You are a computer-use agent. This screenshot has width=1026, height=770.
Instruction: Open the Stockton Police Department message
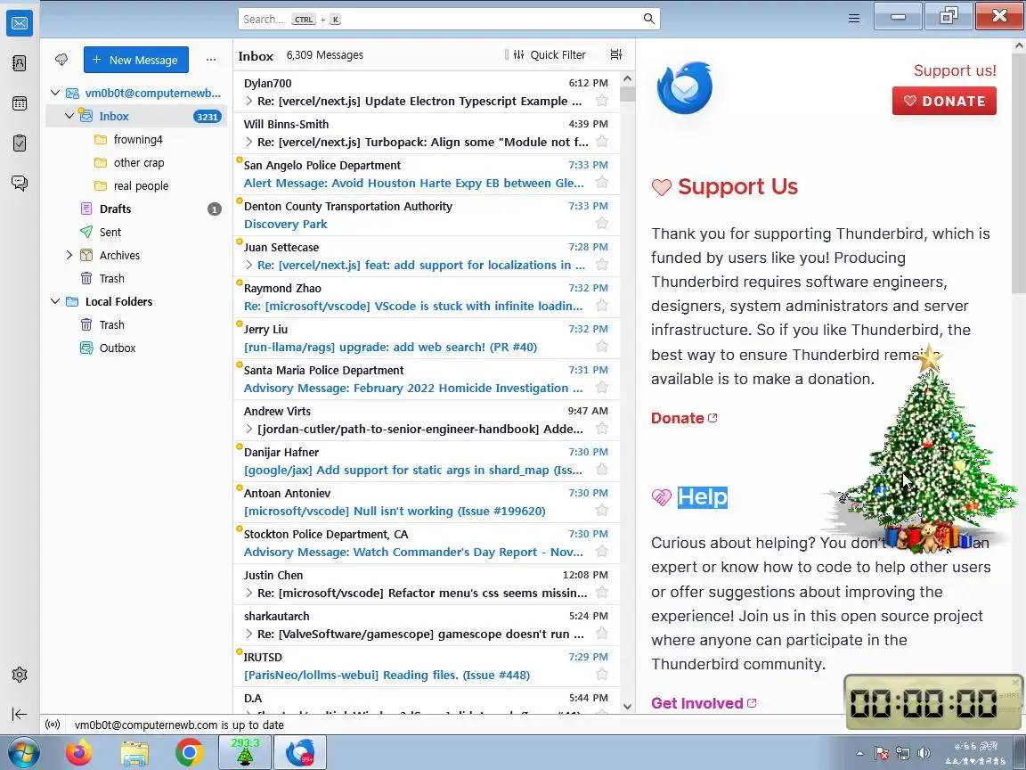click(x=426, y=543)
